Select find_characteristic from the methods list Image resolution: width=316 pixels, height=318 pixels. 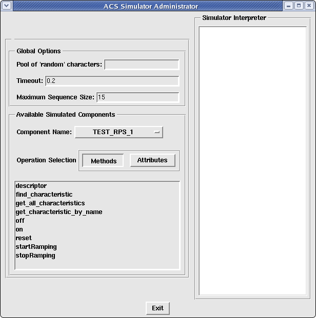[x=44, y=195]
